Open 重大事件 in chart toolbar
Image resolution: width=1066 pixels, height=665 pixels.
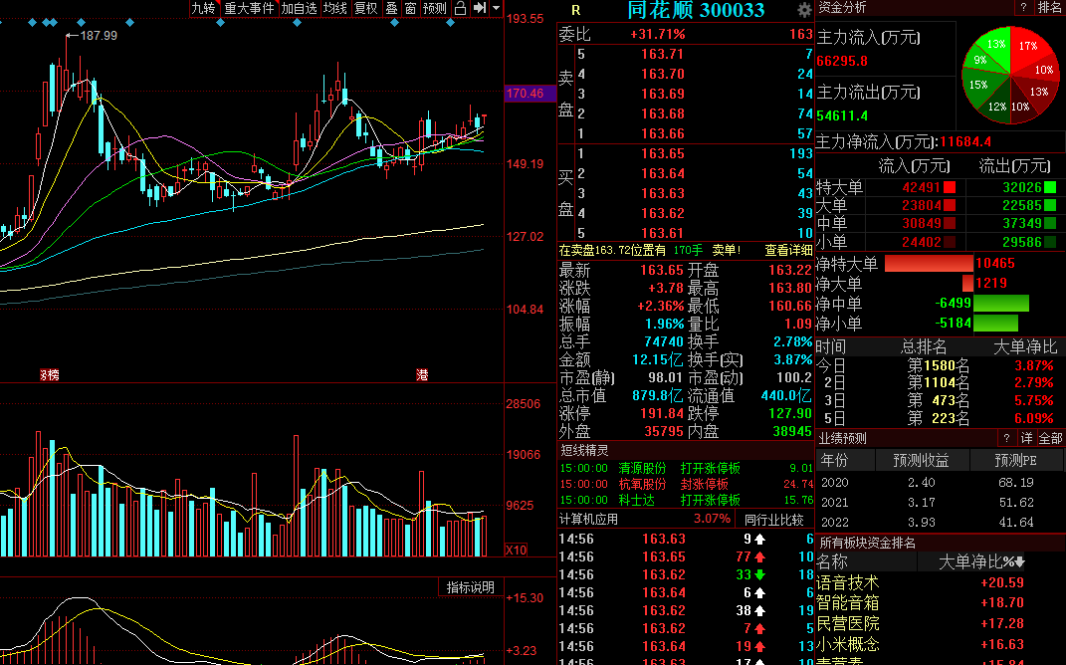(x=249, y=8)
